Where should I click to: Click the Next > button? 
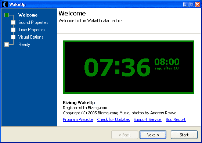click(153, 135)
